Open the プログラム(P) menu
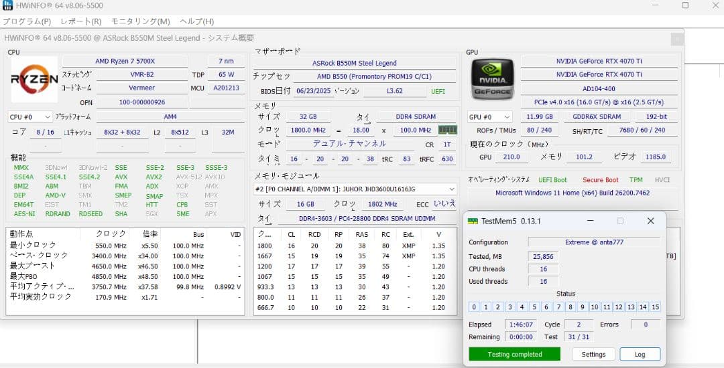Viewport: 724px width, 368px height. pos(27,21)
